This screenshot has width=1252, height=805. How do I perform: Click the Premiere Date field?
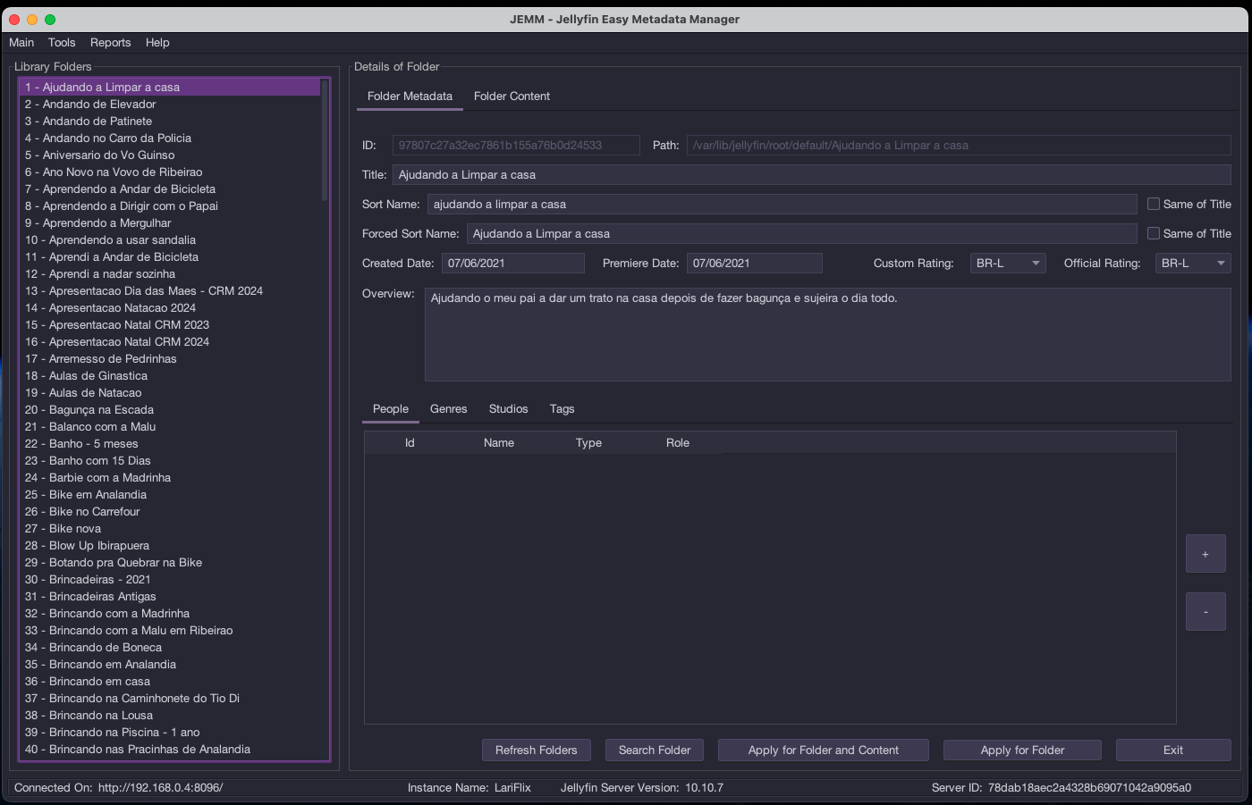[x=754, y=264]
